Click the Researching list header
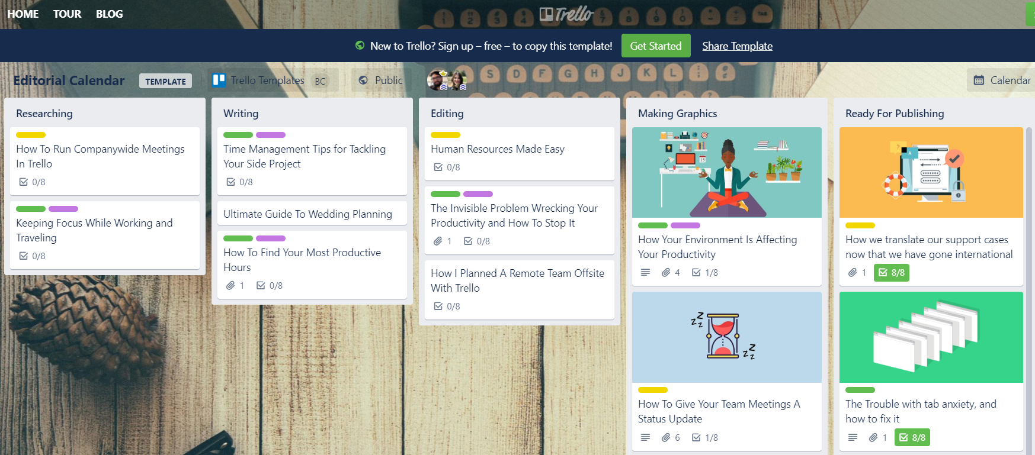Image resolution: width=1035 pixels, height=455 pixels. click(44, 114)
